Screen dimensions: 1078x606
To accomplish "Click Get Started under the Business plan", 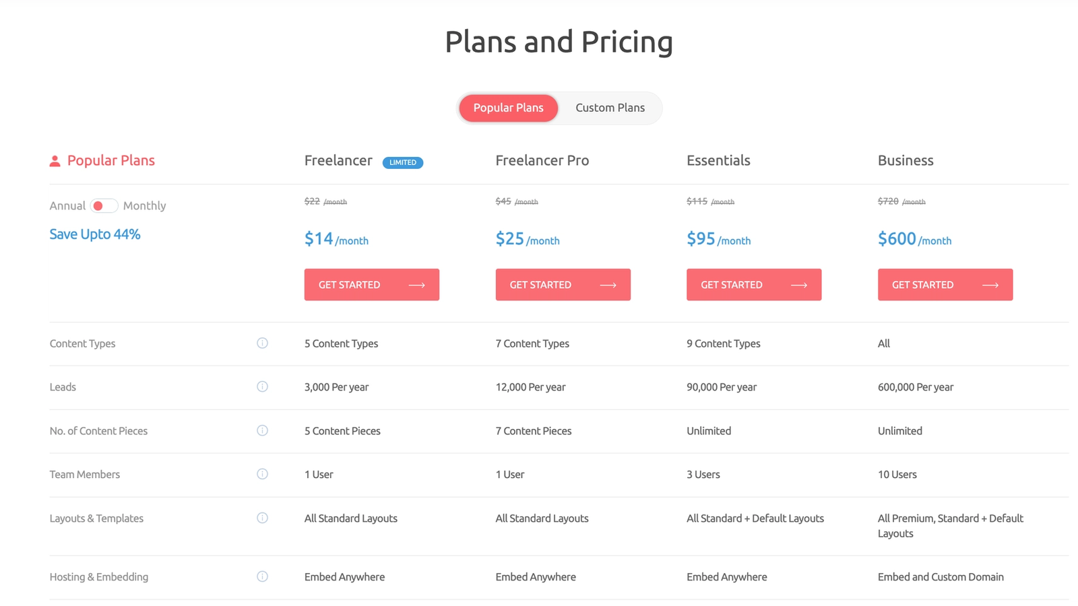I will [945, 284].
